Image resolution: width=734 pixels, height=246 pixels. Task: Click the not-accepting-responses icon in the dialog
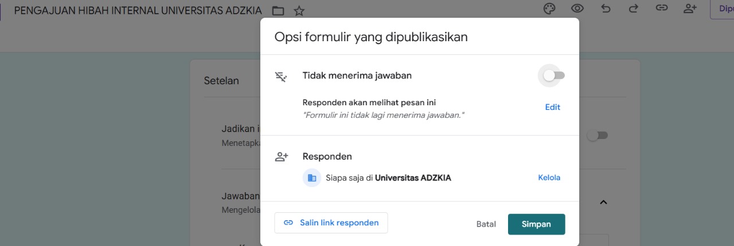click(281, 76)
